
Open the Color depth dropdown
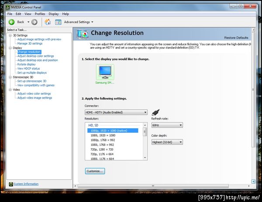click(x=167, y=142)
